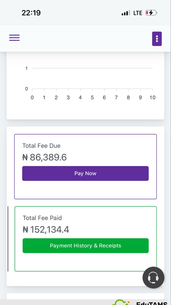The width and height of the screenshot is (171, 305).
Task: Click the chart x-axis label 5
Action: pyautogui.click(x=92, y=98)
